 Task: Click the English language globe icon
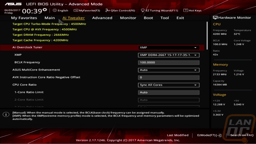[55, 10]
